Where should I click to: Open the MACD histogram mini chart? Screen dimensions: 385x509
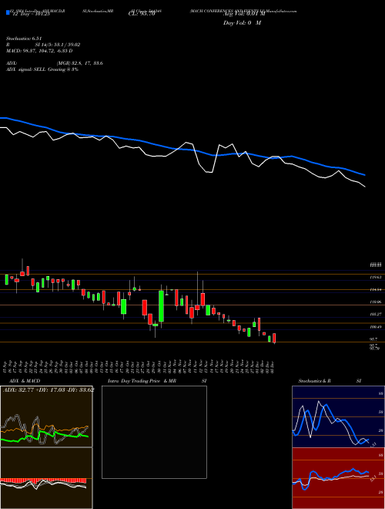tap(46, 478)
